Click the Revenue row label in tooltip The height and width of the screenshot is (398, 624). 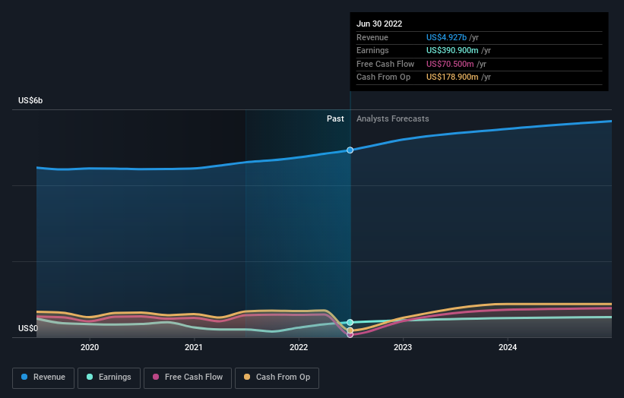(372, 37)
